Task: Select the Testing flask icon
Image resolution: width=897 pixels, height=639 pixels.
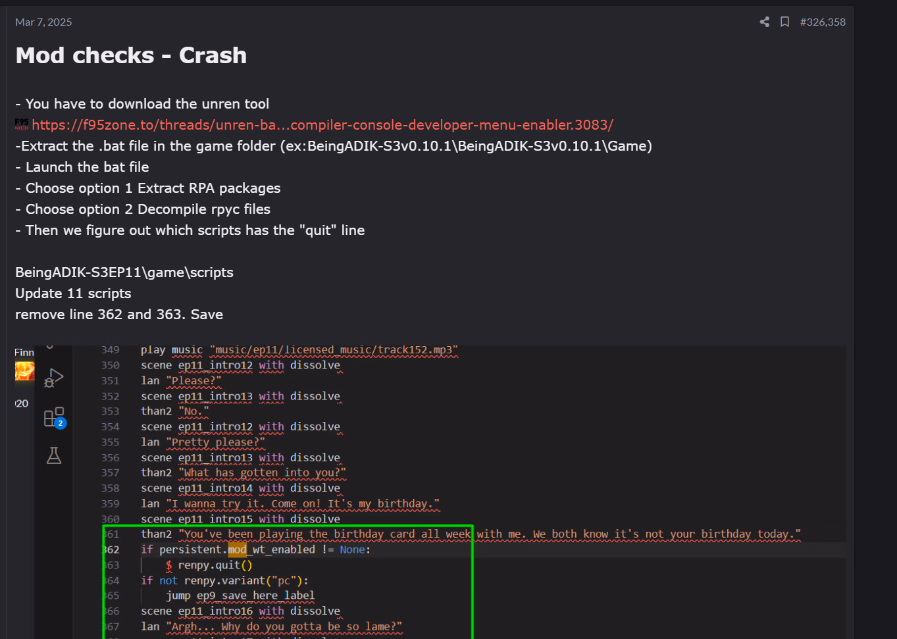Action: [54, 455]
